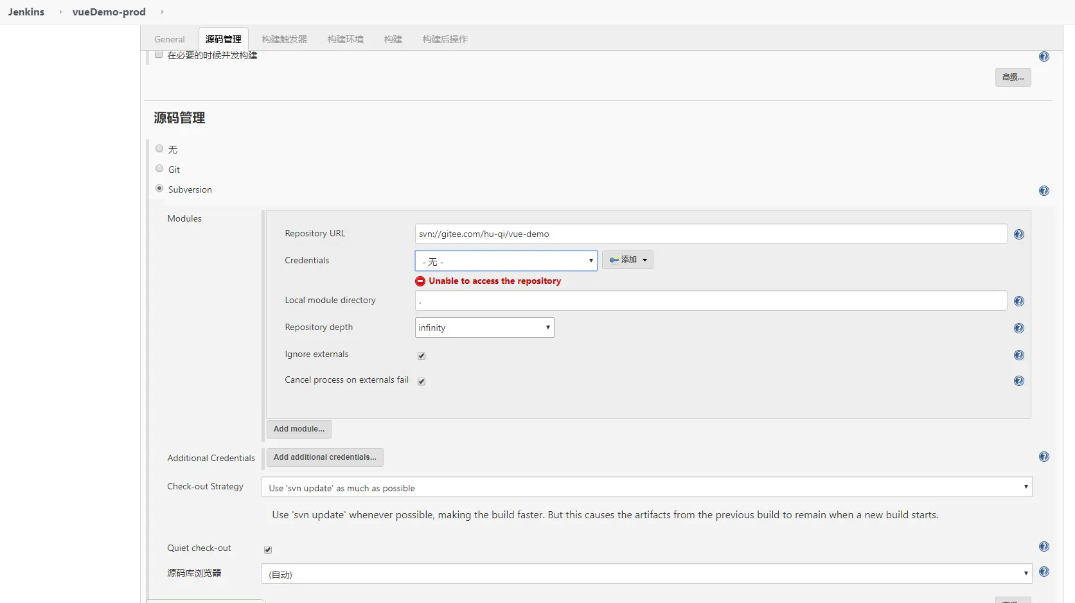
Task: Open 源码库浏览器 dropdown set to 自动
Action: tap(646, 574)
